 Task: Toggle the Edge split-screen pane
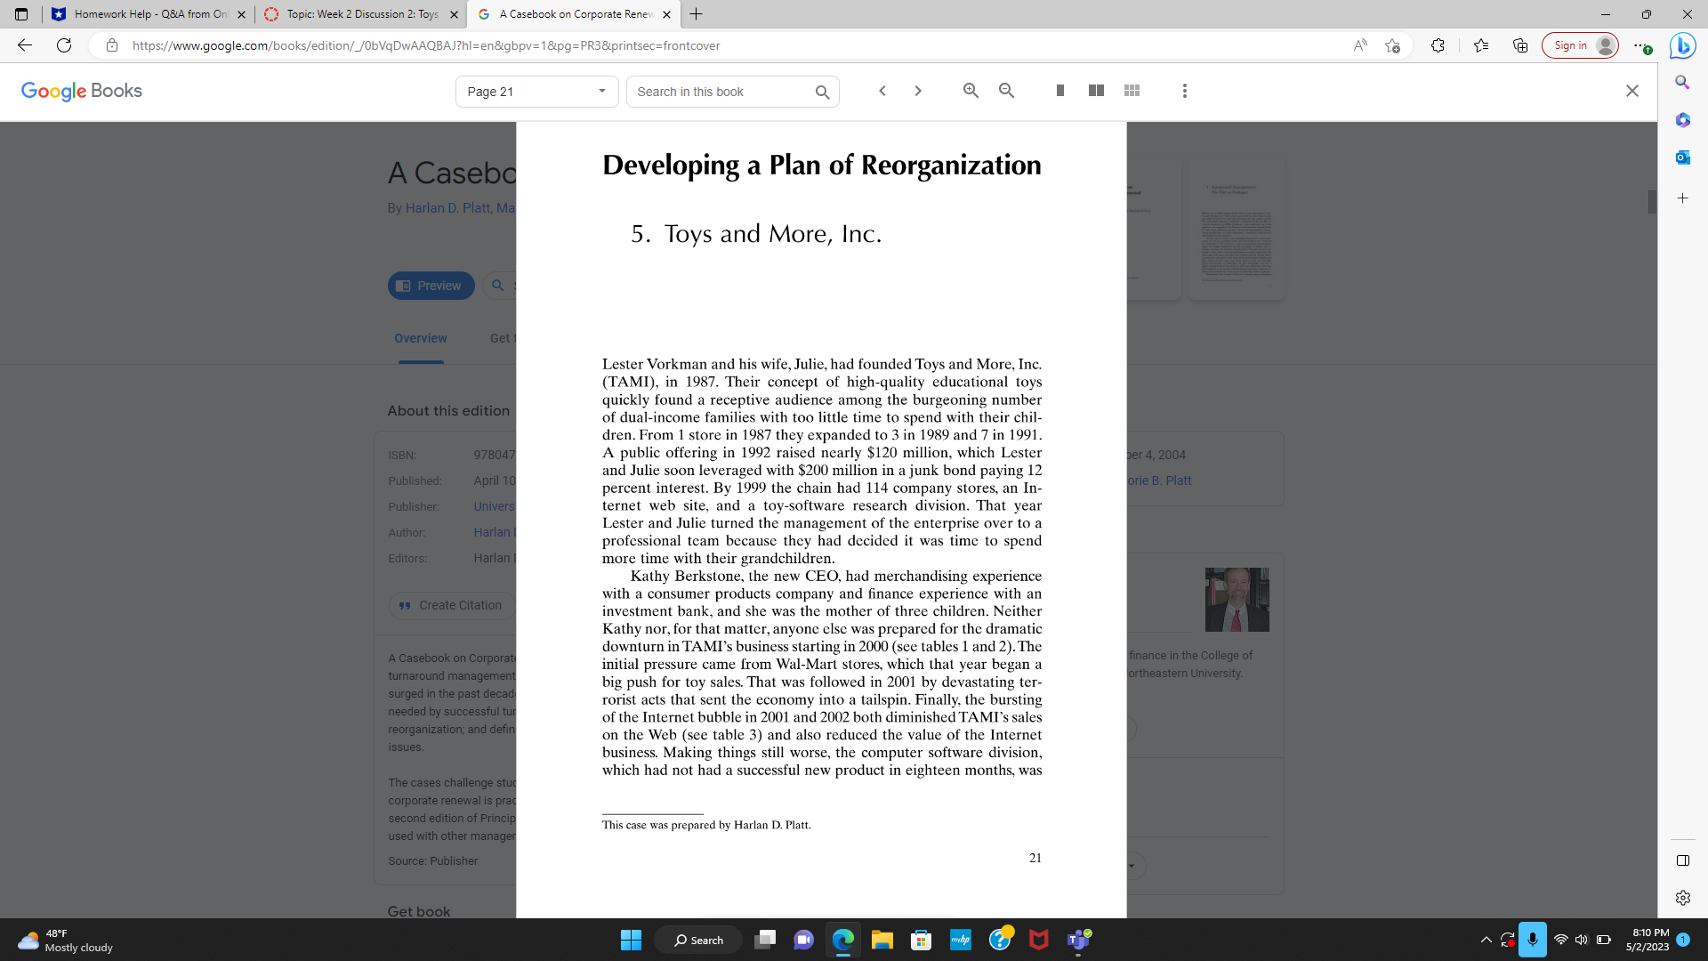(1681, 860)
